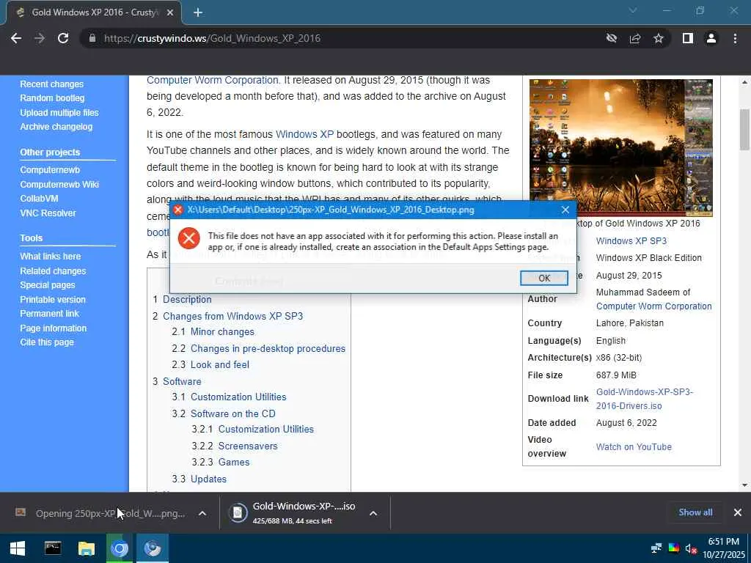Click the tab search chevron in title bar

tap(633, 10)
